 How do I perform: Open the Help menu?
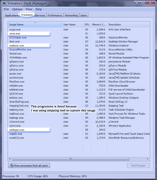pos(39,9)
